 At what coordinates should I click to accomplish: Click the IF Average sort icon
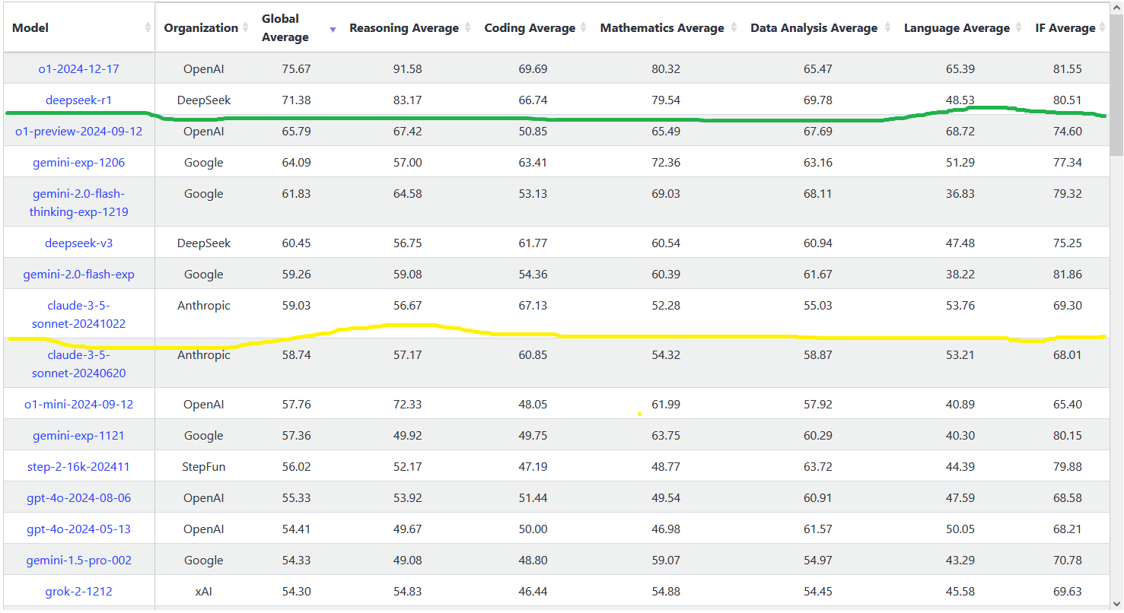click(x=1103, y=28)
